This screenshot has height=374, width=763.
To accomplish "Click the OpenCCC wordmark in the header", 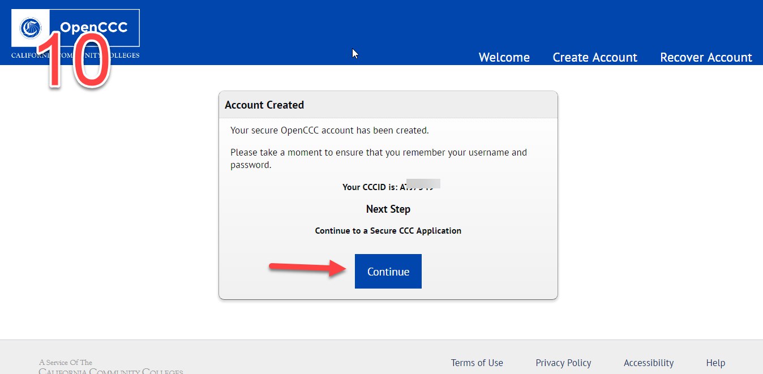I will click(x=93, y=27).
